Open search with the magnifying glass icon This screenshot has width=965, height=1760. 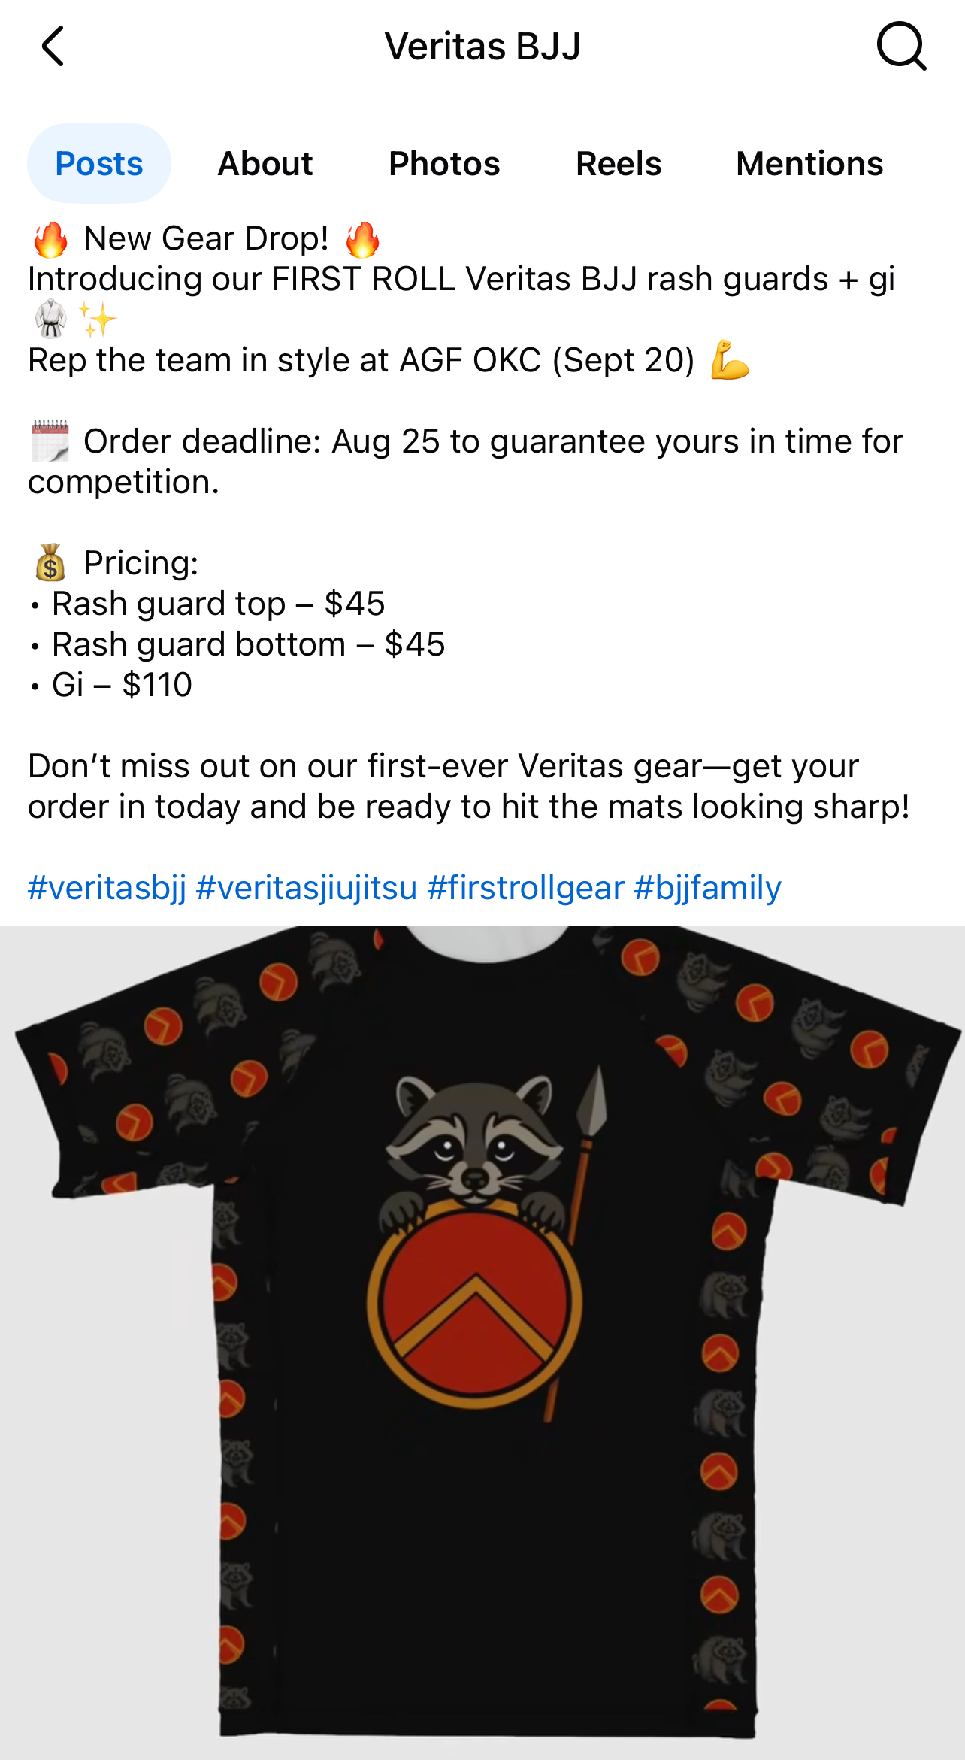pyautogui.click(x=901, y=47)
